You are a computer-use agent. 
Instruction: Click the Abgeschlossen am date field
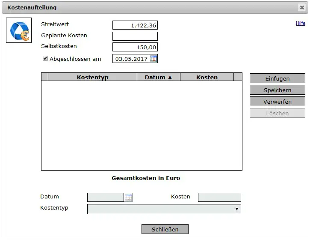coord(131,59)
